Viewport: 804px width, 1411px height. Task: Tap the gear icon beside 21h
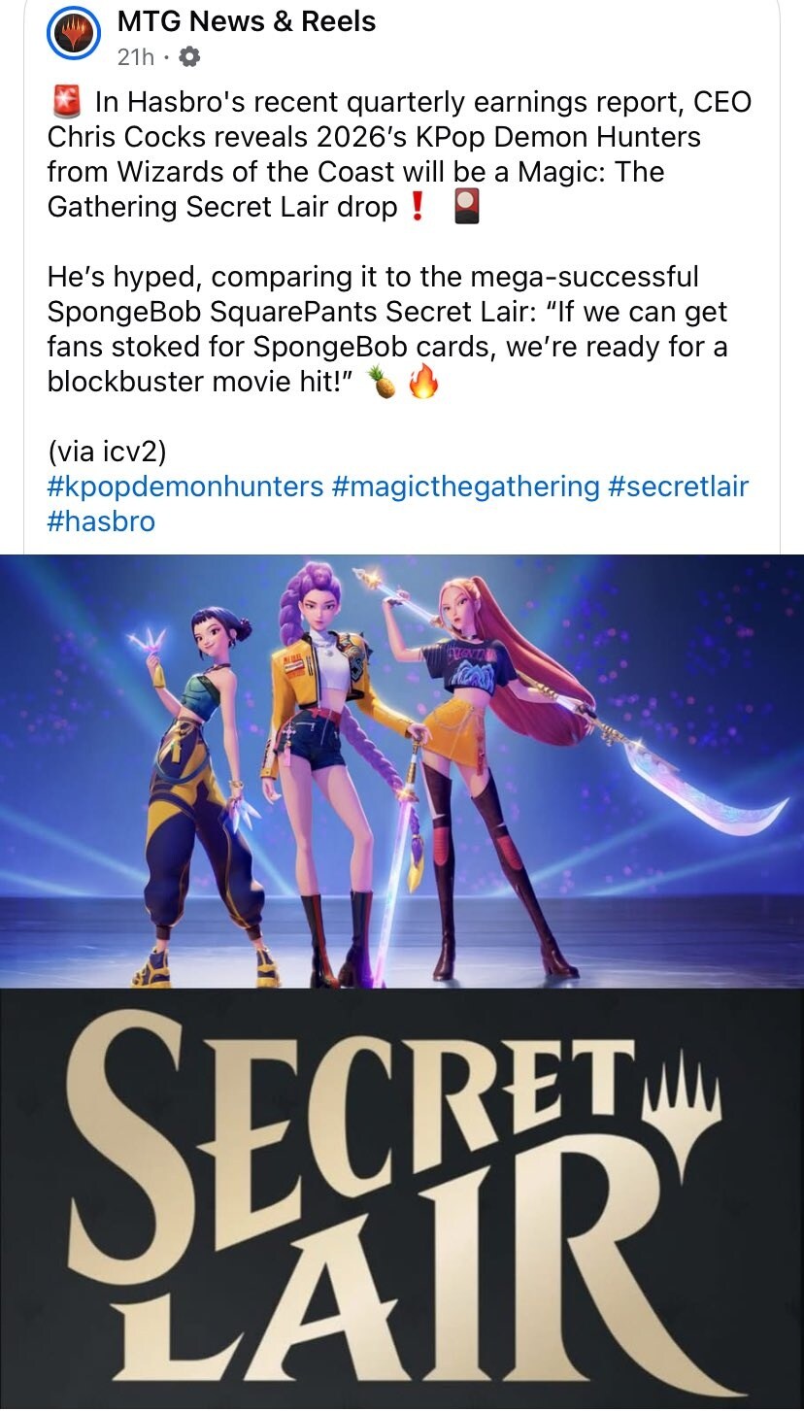click(x=189, y=58)
